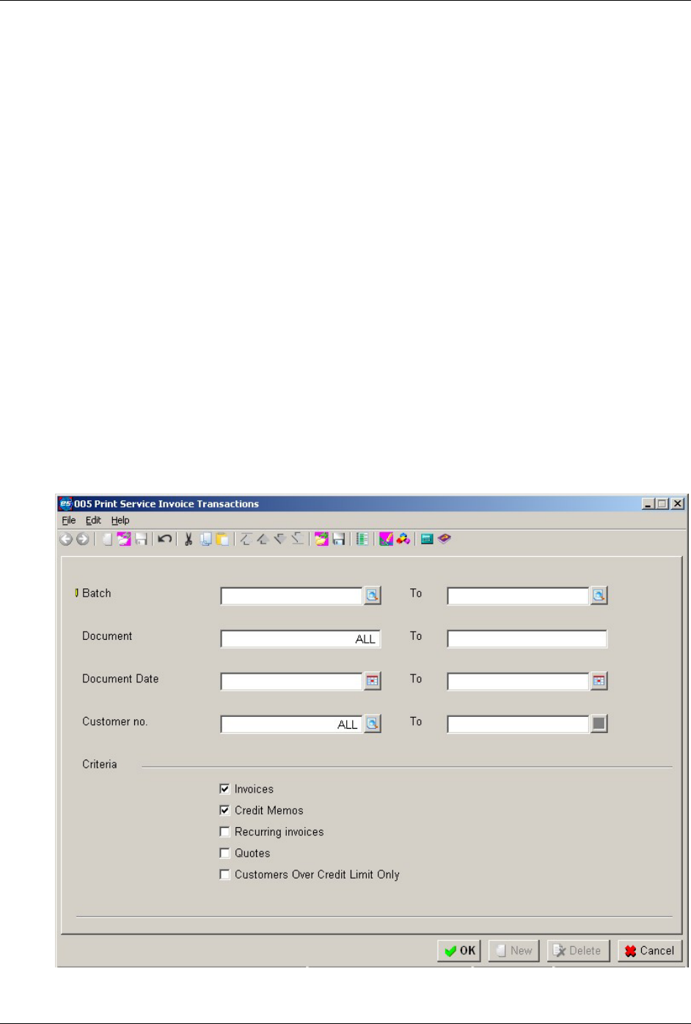Click the Document Date label

[120, 679]
